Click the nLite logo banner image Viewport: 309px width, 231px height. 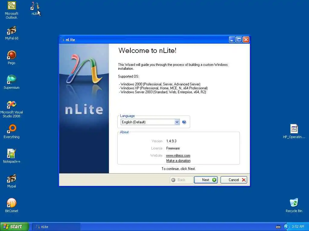pyautogui.click(x=84, y=108)
